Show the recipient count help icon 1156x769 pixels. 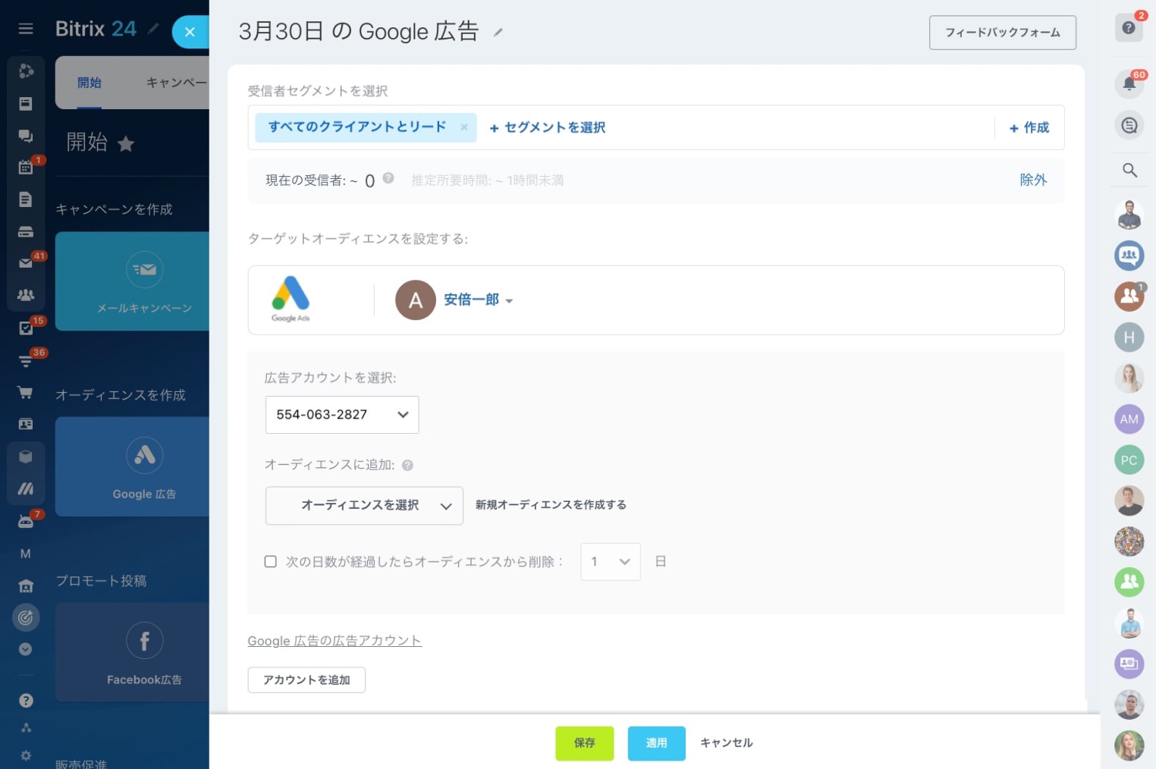[388, 178]
